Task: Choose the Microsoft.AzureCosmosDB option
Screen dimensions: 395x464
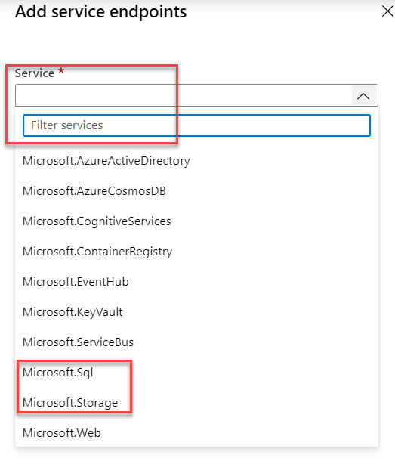Action: (x=196, y=191)
